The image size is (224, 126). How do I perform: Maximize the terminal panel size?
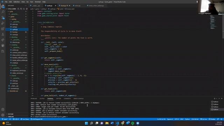tap(219, 99)
